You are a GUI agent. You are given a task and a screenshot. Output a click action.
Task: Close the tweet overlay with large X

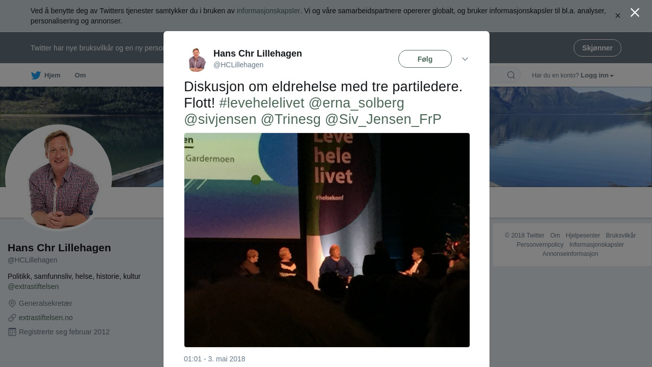[635, 13]
